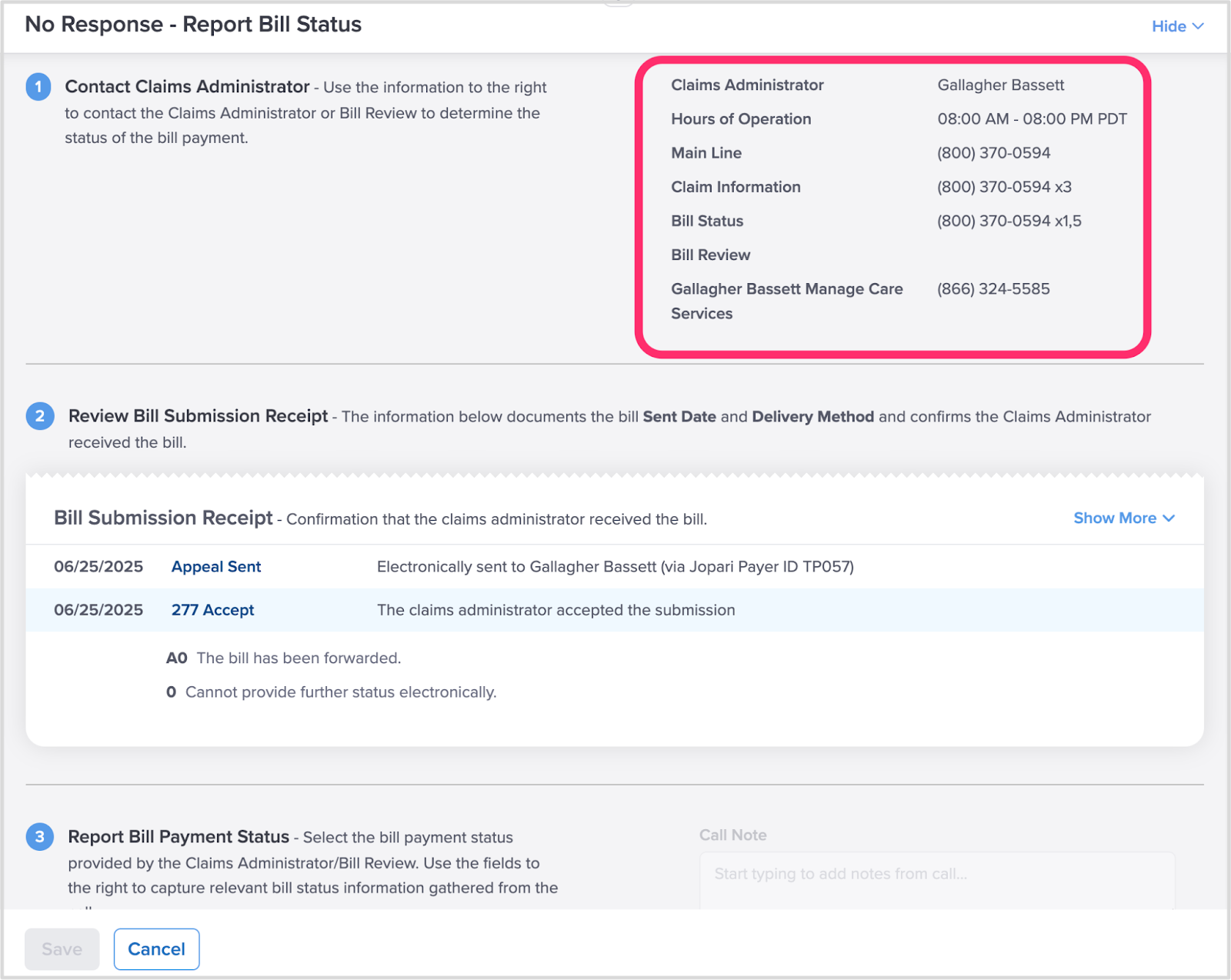Click the Review Bill Submission Receipt heading
The image size is (1231, 980).
198,416
